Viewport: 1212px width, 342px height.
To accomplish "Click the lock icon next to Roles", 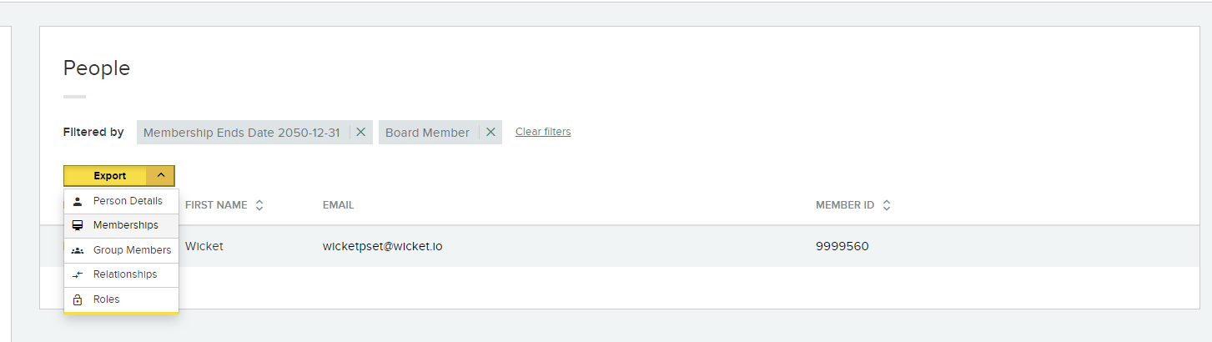I will [x=78, y=299].
